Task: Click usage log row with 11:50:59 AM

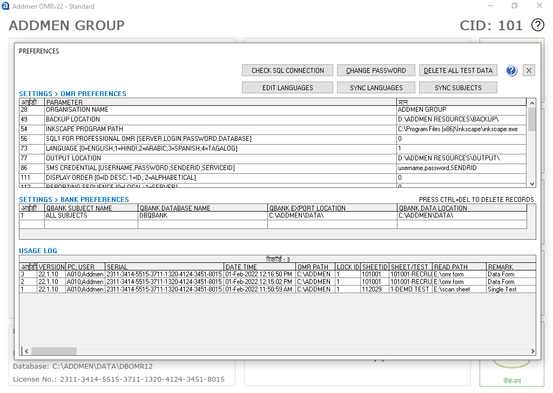Action: [x=278, y=289]
